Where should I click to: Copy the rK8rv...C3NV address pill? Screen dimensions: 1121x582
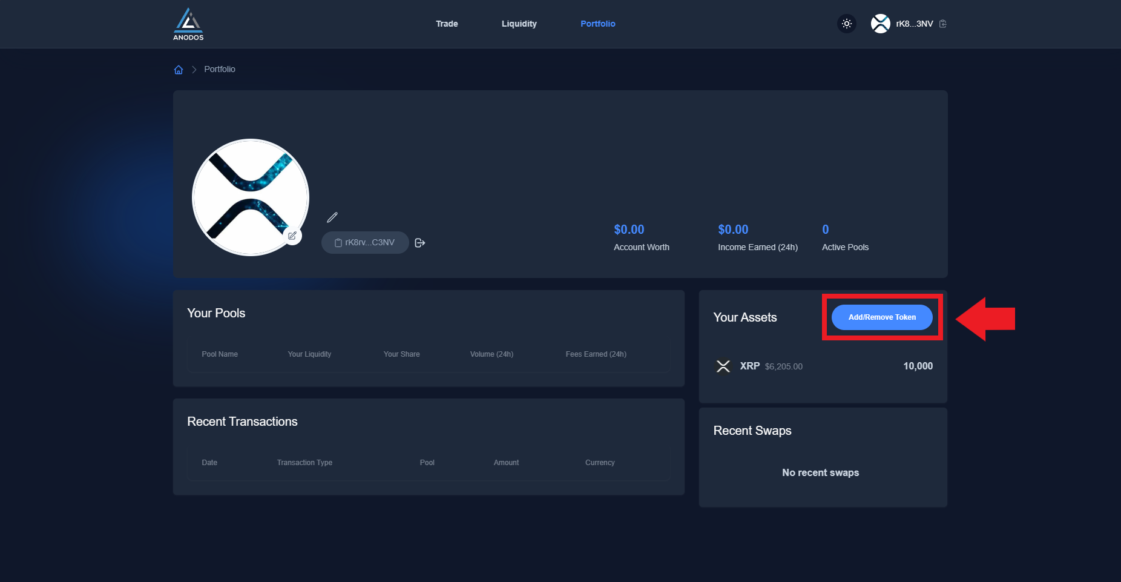365,243
